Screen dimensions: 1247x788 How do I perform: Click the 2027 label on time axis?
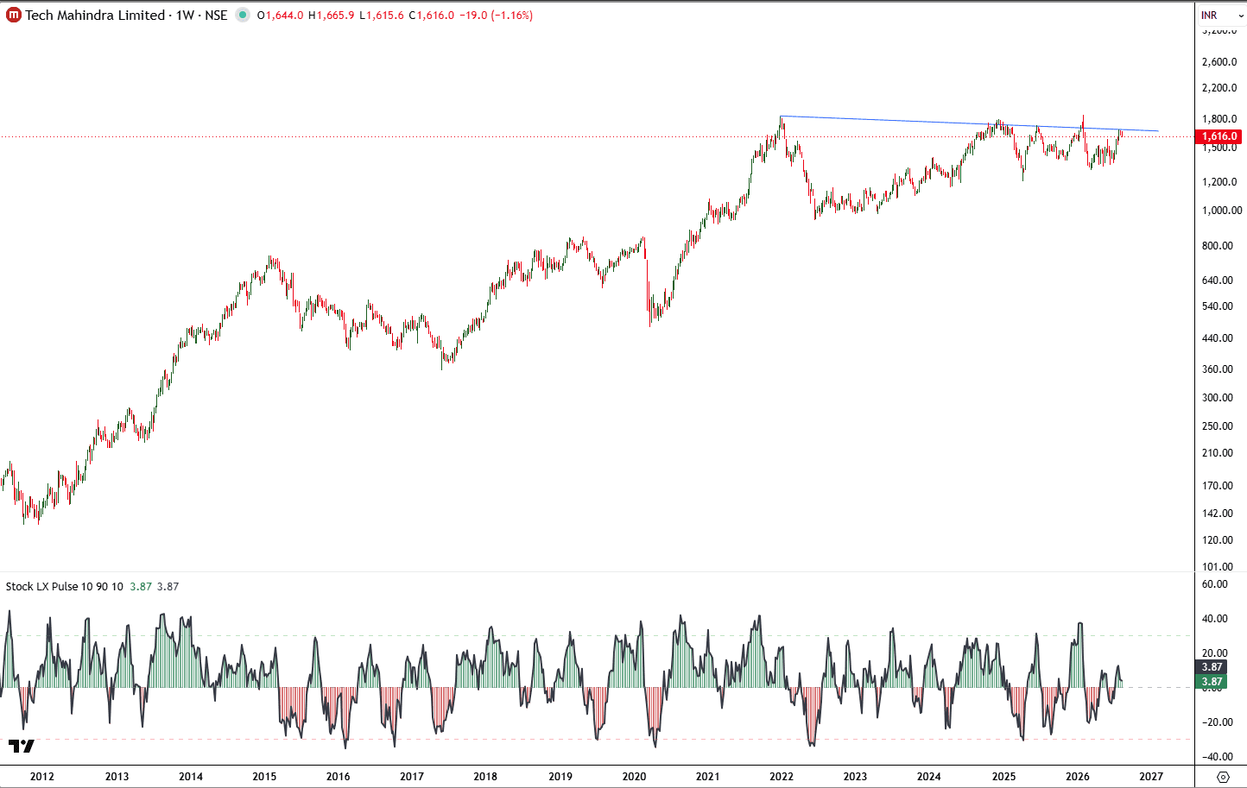click(x=1151, y=777)
